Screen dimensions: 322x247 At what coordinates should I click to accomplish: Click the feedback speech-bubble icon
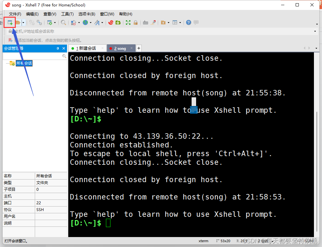click(196, 22)
